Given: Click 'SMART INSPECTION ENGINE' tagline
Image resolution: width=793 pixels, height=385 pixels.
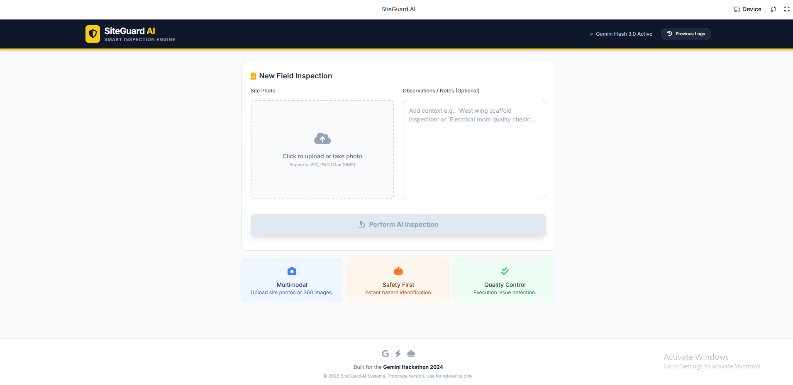Looking at the screenshot, I should (x=140, y=40).
